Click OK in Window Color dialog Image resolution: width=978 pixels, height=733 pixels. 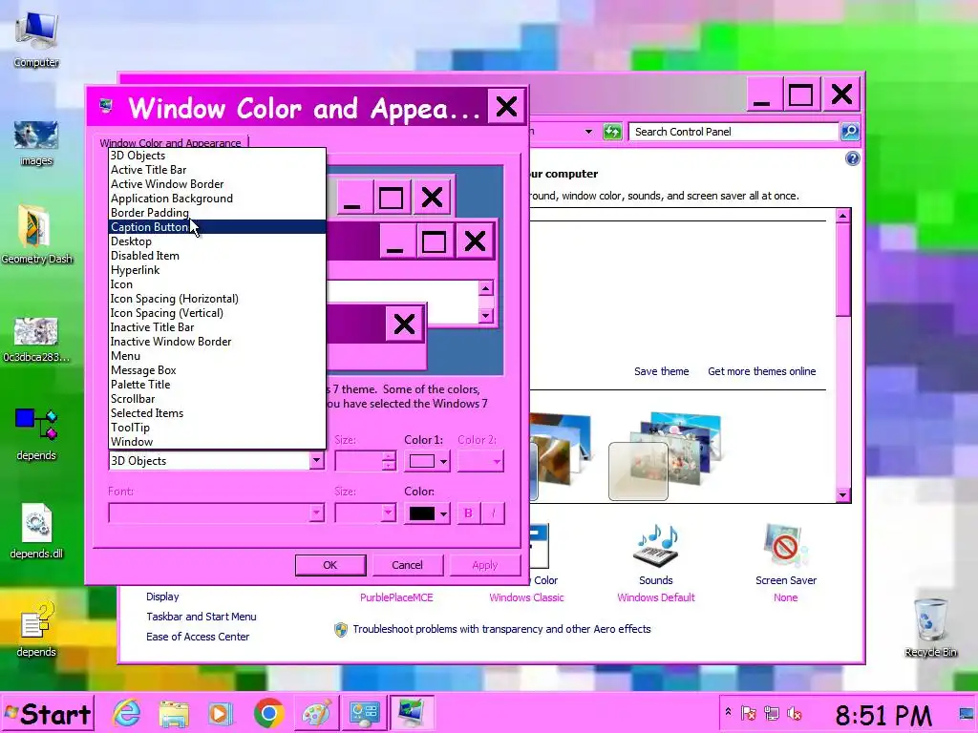point(330,565)
